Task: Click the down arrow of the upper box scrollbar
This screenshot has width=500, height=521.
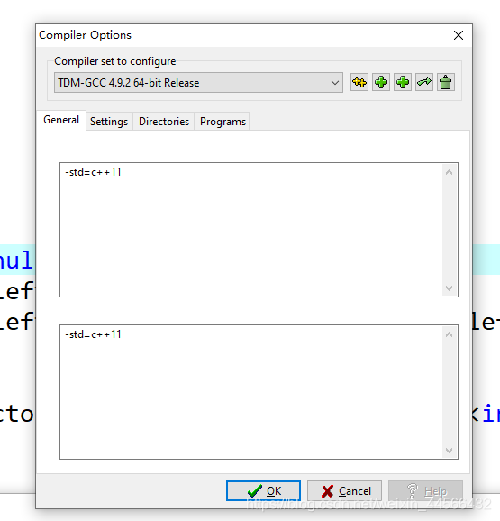Action: pos(450,288)
